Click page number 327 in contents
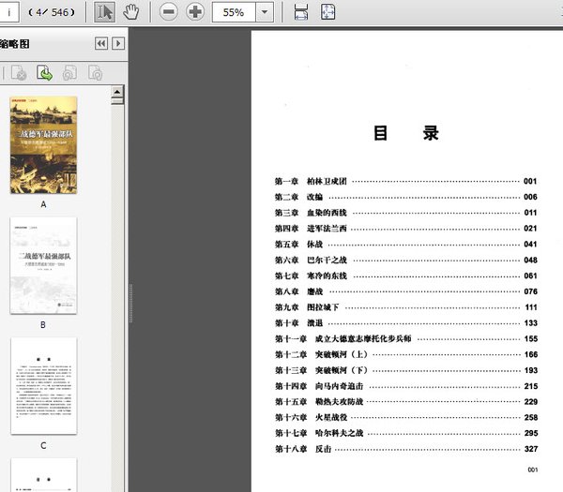 (x=531, y=449)
